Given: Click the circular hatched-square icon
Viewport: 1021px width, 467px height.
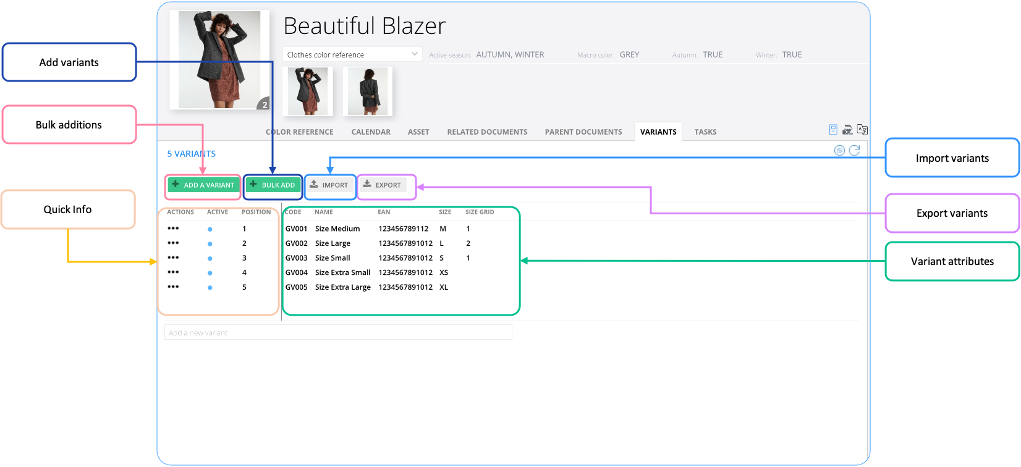Looking at the screenshot, I should click(839, 150).
